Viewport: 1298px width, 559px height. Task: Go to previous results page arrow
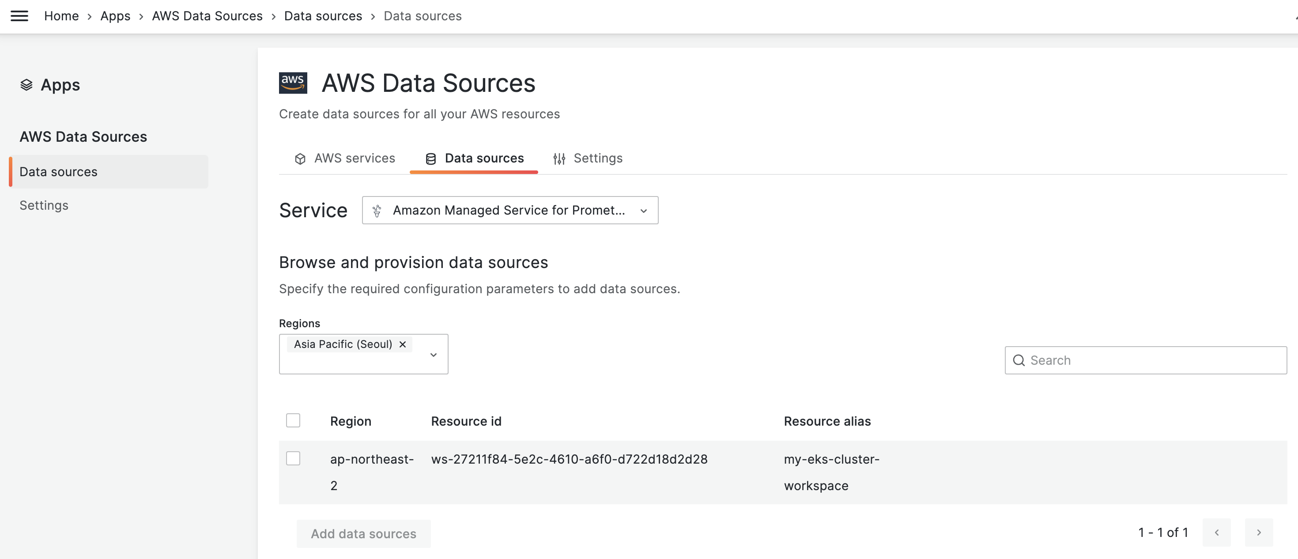pyautogui.click(x=1216, y=532)
